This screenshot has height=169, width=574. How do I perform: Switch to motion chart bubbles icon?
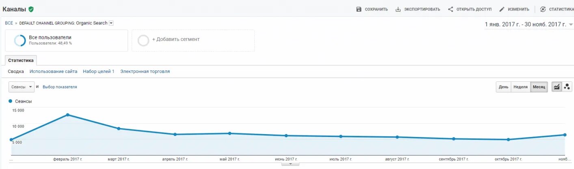point(567,87)
